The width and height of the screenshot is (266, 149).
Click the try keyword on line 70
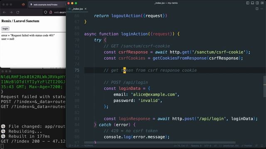click(x=98, y=40)
